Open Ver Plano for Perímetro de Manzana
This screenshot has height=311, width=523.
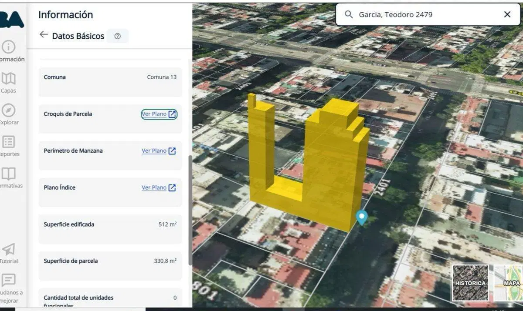pyautogui.click(x=154, y=151)
